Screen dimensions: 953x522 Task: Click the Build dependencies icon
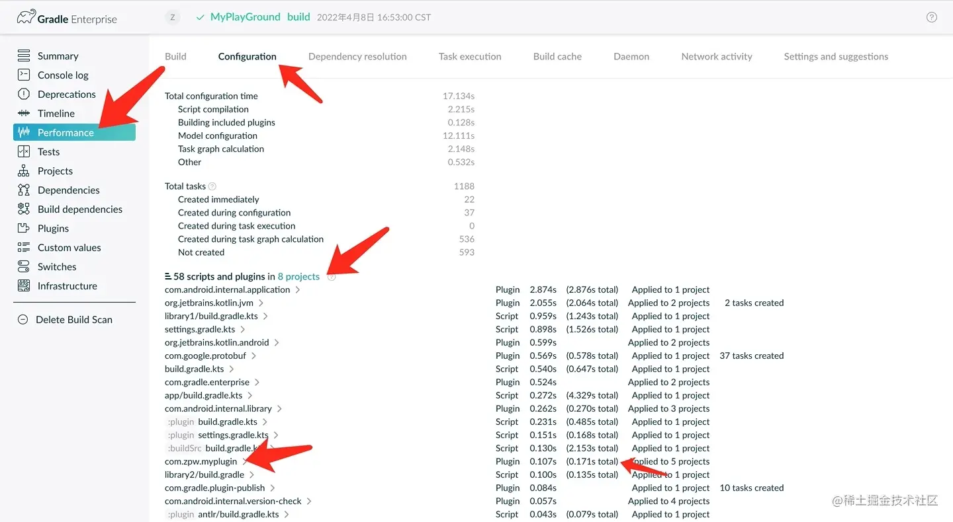point(24,209)
